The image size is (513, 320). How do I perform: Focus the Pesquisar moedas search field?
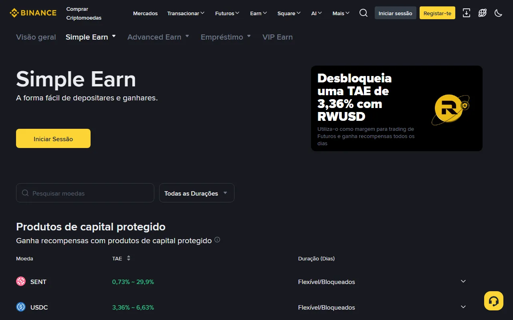coord(85,193)
